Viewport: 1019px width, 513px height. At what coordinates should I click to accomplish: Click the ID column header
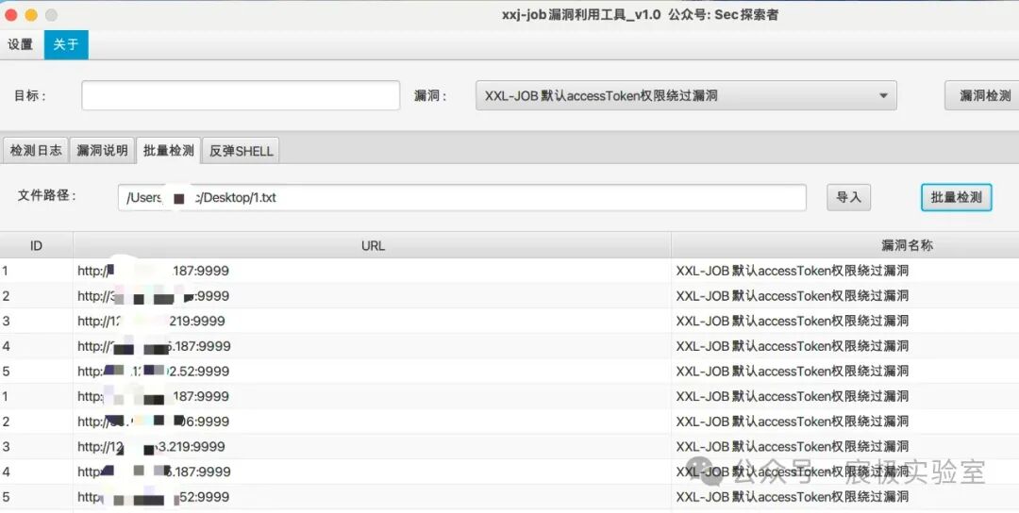pos(37,245)
